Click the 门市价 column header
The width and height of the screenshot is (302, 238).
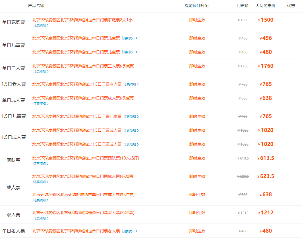click(243, 6)
